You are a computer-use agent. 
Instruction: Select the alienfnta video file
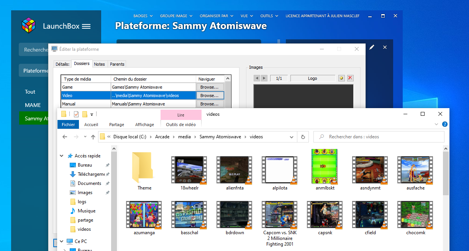(235, 173)
